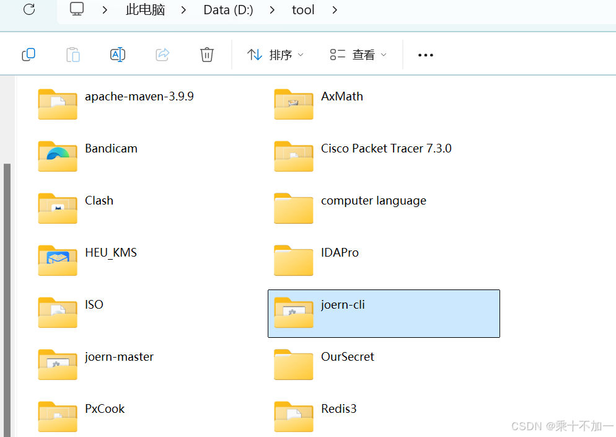Expand chevron after the monitor icon
This screenshot has width=616, height=437.
click(x=105, y=10)
